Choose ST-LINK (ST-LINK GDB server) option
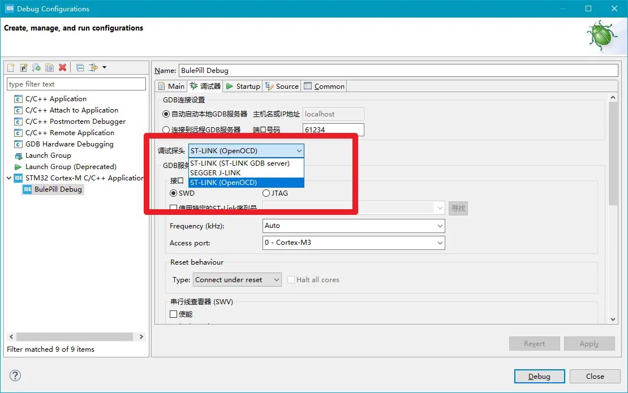The image size is (628, 393). point(246,163)
